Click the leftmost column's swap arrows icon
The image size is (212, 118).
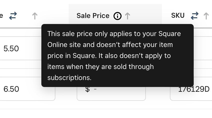[x=13, y=16]
